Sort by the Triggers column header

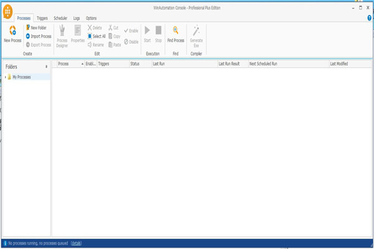click(x=113, y=63)
